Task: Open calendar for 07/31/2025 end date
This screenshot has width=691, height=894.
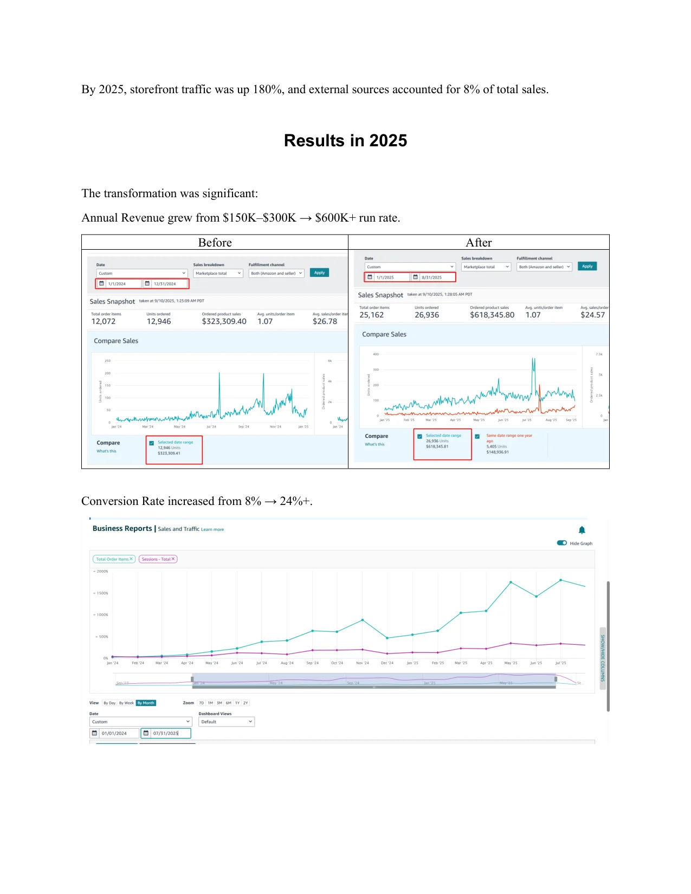Action: [x=146, y=733]
